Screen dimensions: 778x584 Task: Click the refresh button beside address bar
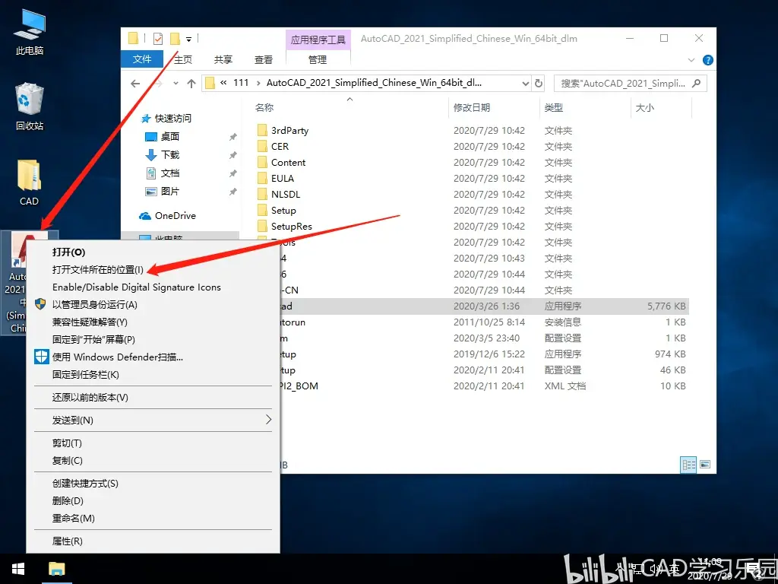click(x=539, y=84)
